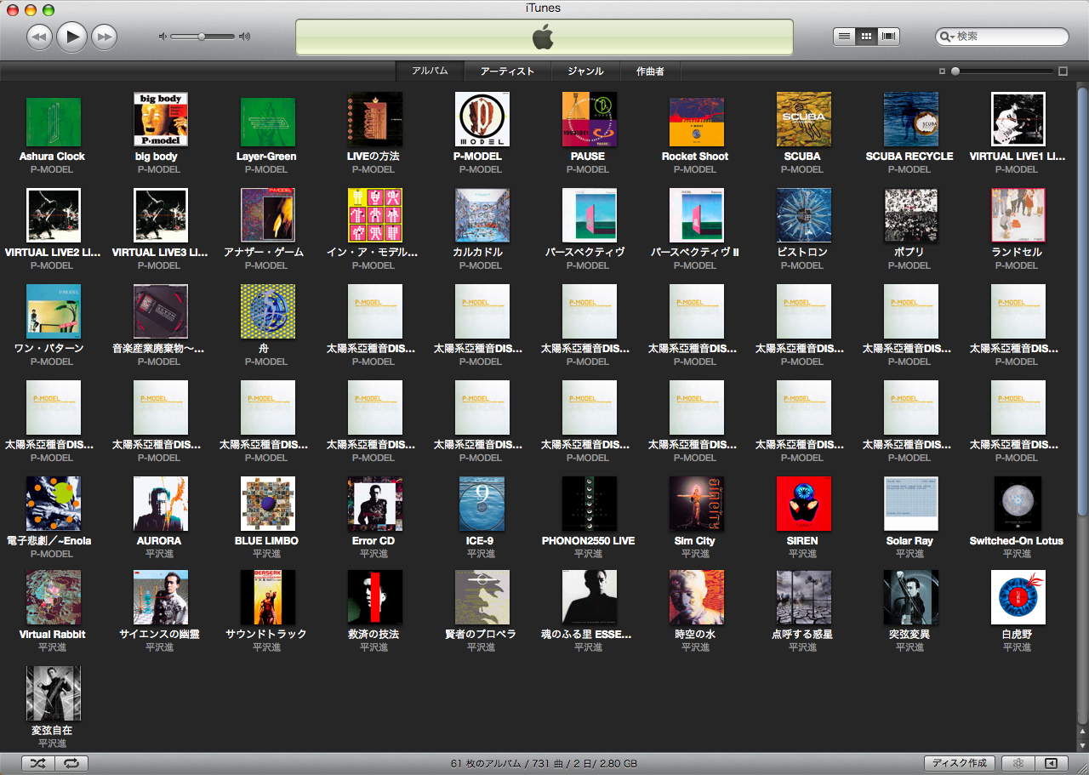Select the 救済の技法 album cover

pos(375,597)
